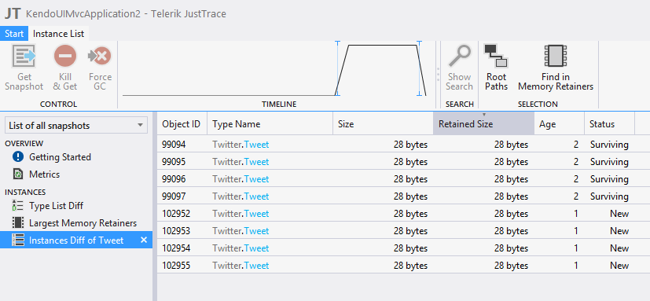Screen dimensions: 650x301
Task: Click Age value in row 99094
Action: click(x=576, y=145)
